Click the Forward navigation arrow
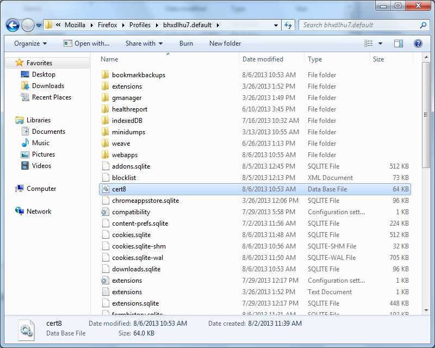This screenshot has width=435, height=348. coord(28,25)
